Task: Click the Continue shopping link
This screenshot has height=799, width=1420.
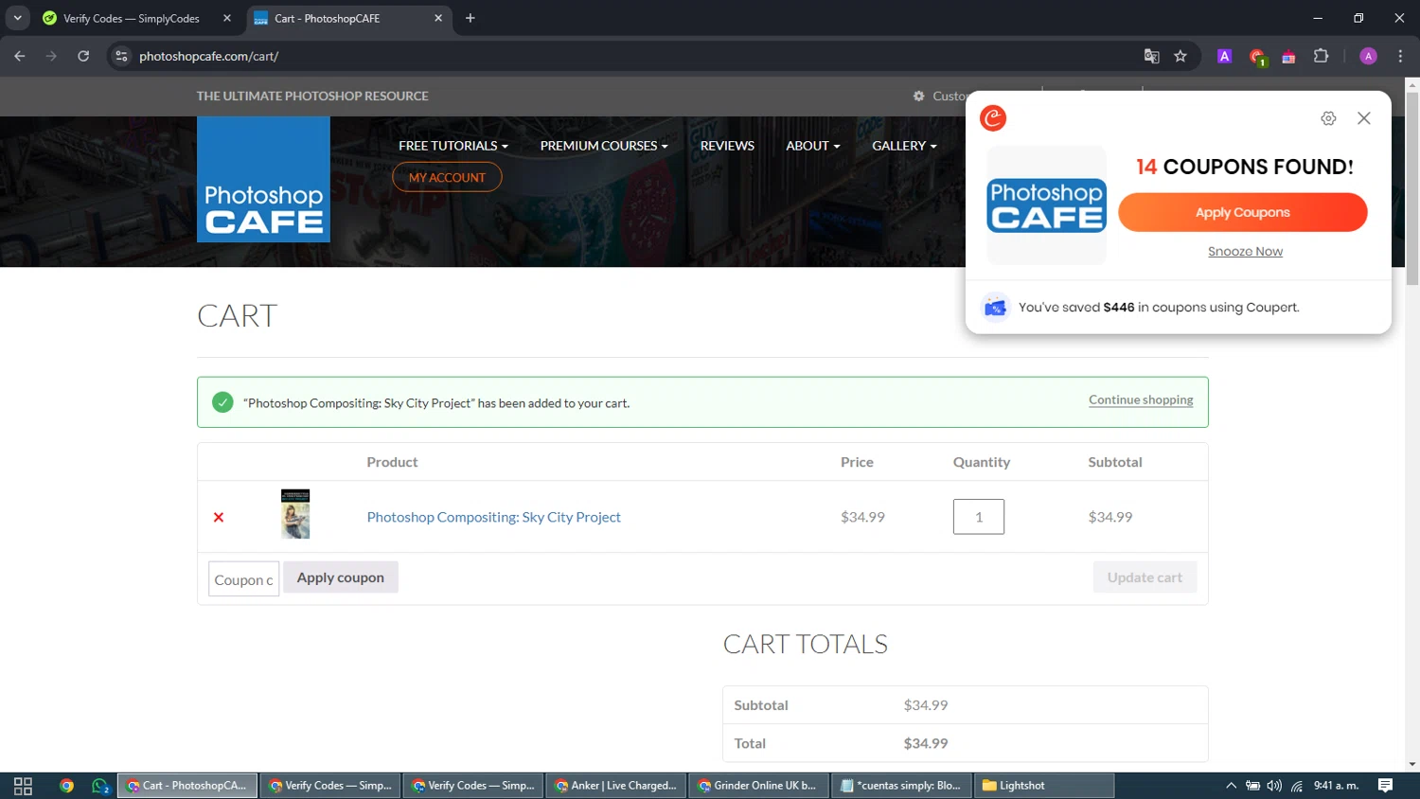Action: click(x=1141, y=399)
